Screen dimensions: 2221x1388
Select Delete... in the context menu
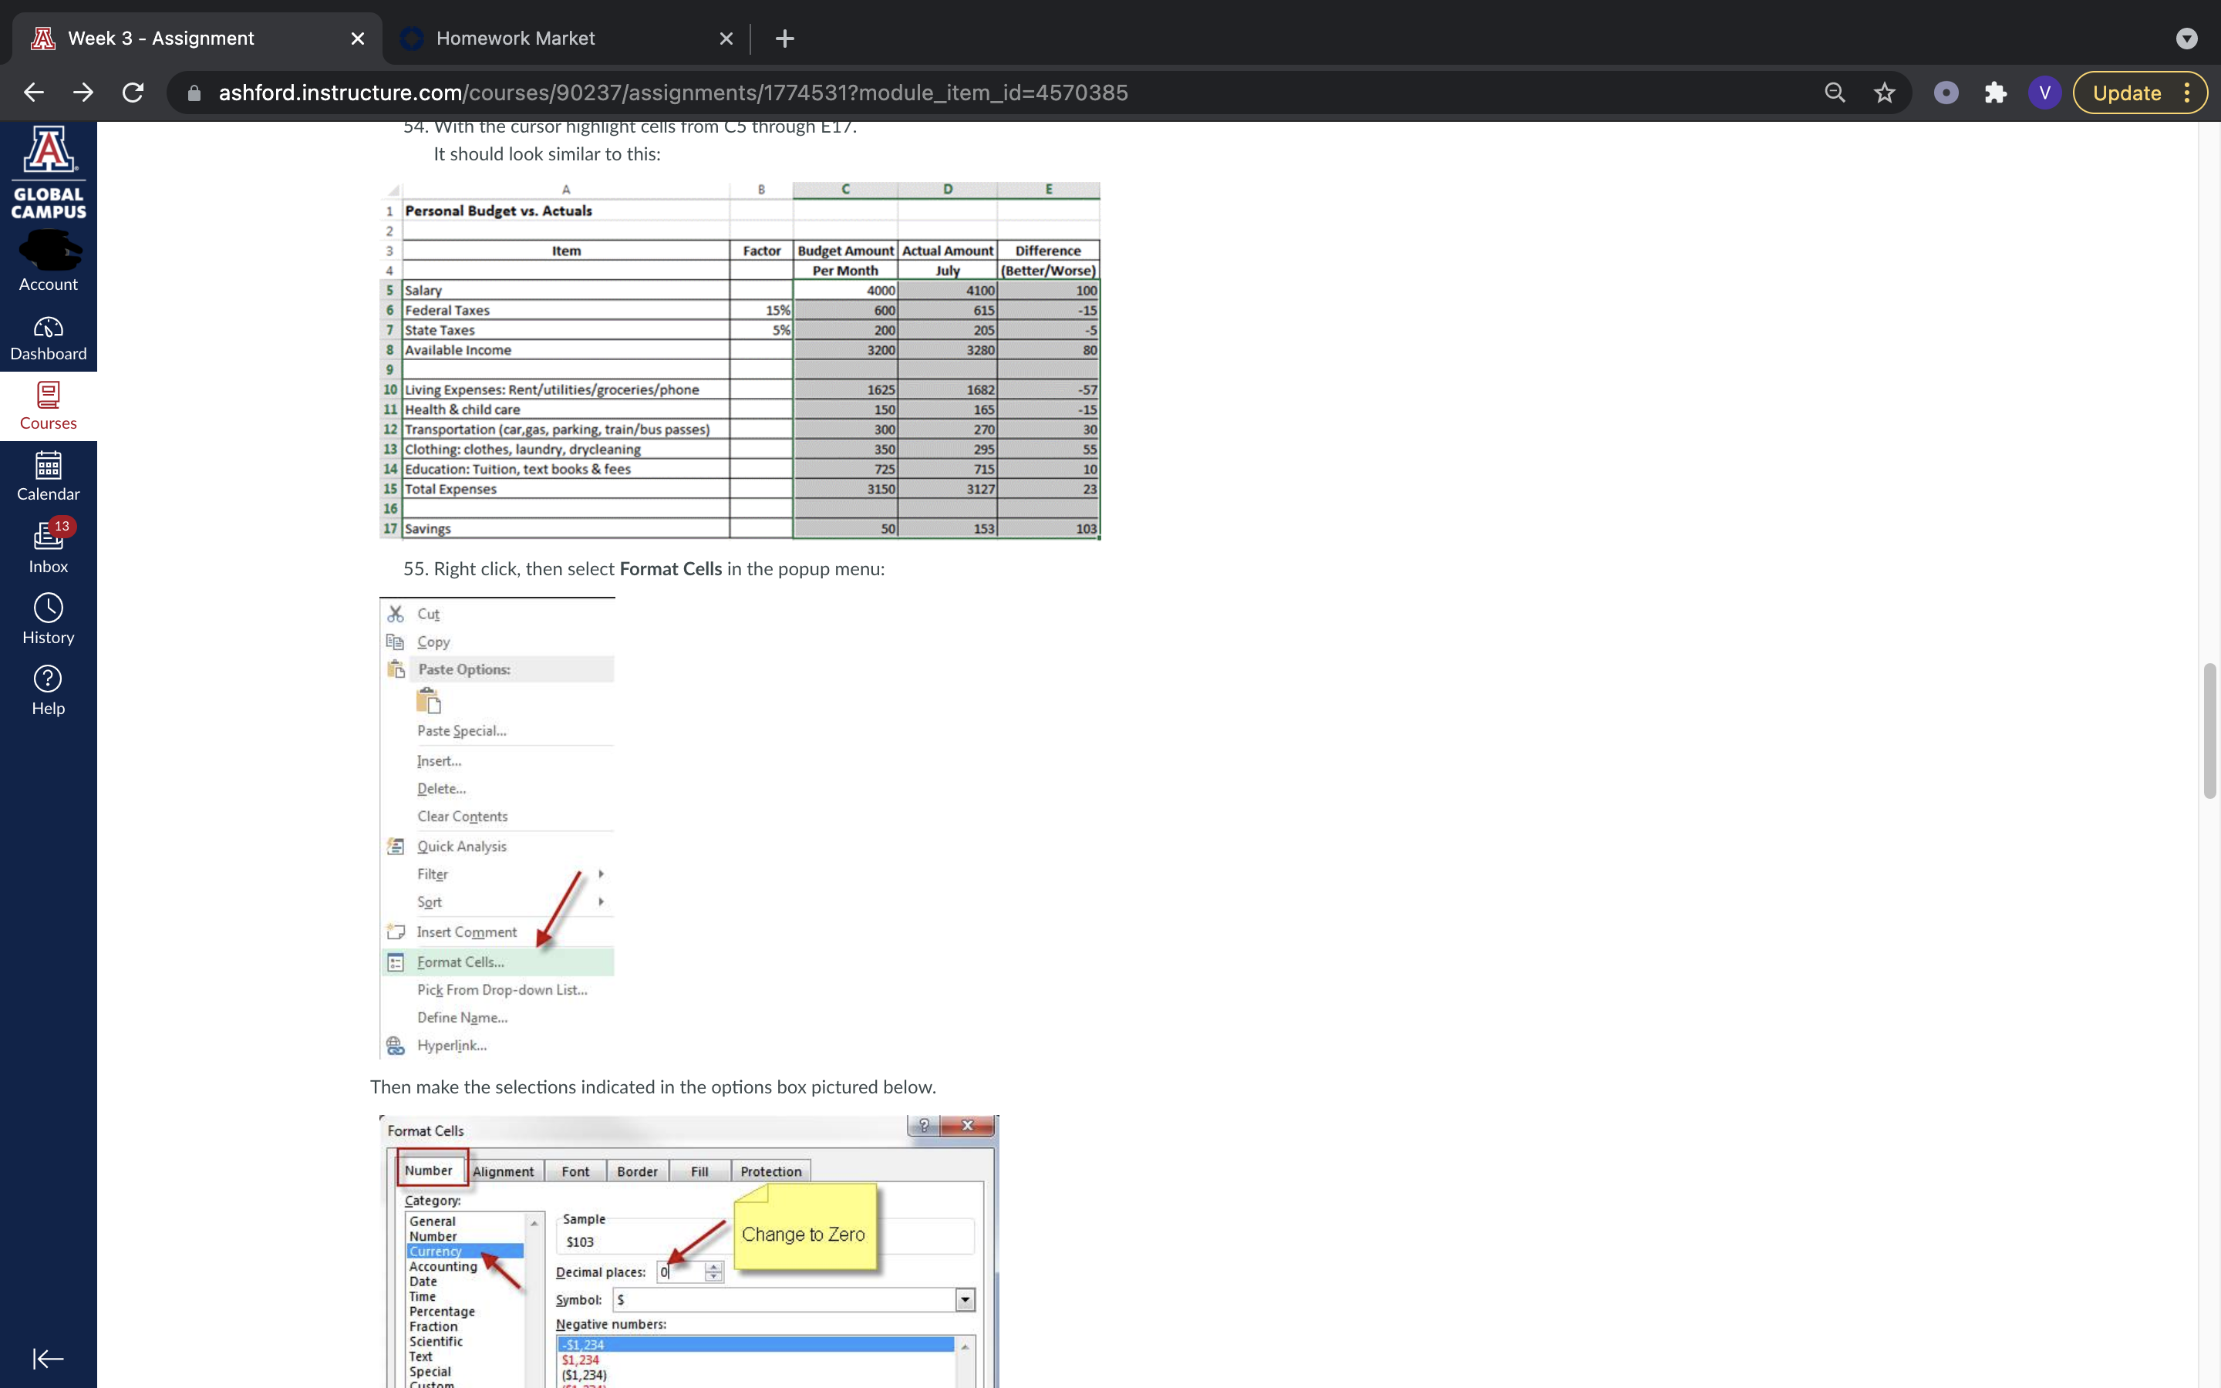coord(441,789)
